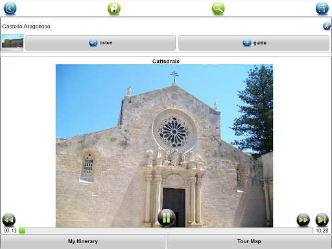Open the My Itinerary tab

point(83,242)
